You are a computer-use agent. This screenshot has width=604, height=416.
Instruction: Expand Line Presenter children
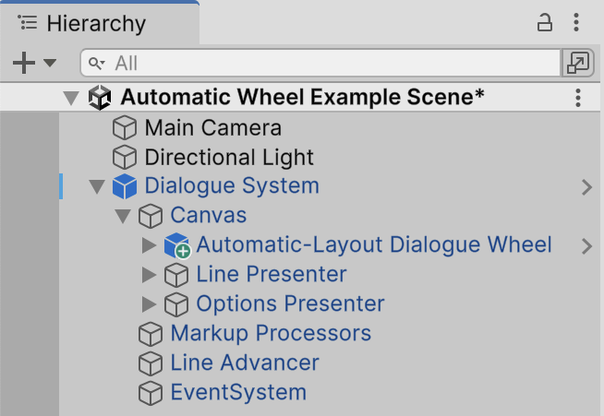(149, 275)
